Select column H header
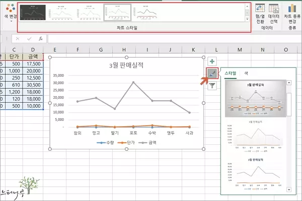 click(124, 50)
